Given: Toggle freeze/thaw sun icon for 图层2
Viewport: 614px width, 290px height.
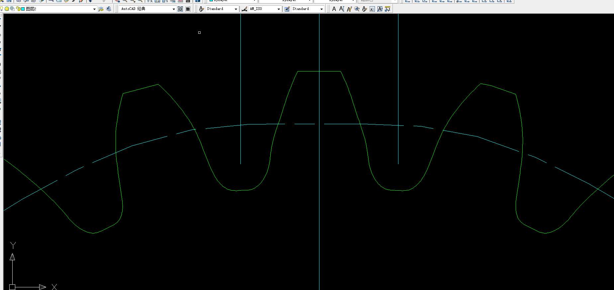Looking at the screenshot, I should tap(7, 9).
